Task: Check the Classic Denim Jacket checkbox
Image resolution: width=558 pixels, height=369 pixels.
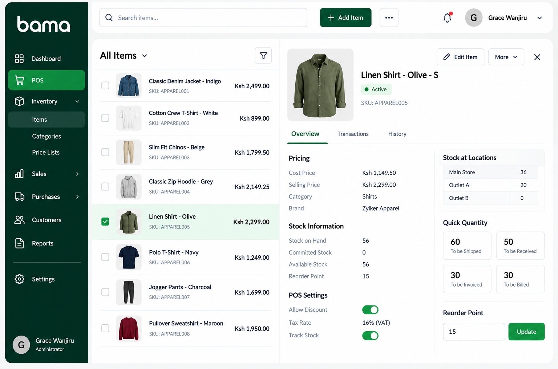Action: pyautogui.click(x=105, y=85)
